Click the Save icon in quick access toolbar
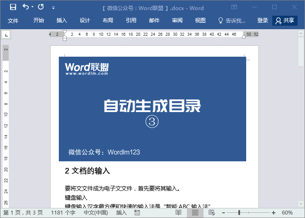Viewport: 305px width, 218px height. (x=13, y=7)
